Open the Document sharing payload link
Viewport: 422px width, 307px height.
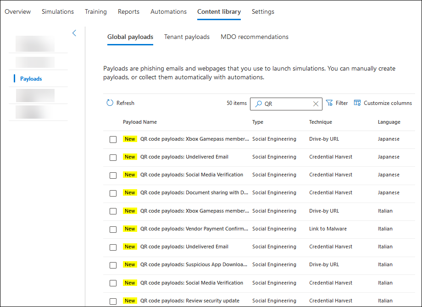click(x=194, y=193)
